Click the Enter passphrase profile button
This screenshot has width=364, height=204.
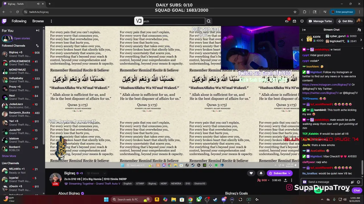point(342,12)
